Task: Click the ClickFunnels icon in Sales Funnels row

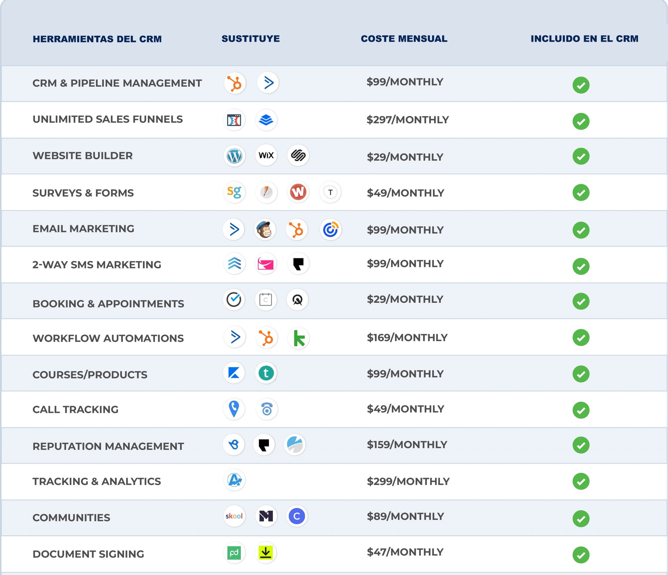Action: pos(234,120)
